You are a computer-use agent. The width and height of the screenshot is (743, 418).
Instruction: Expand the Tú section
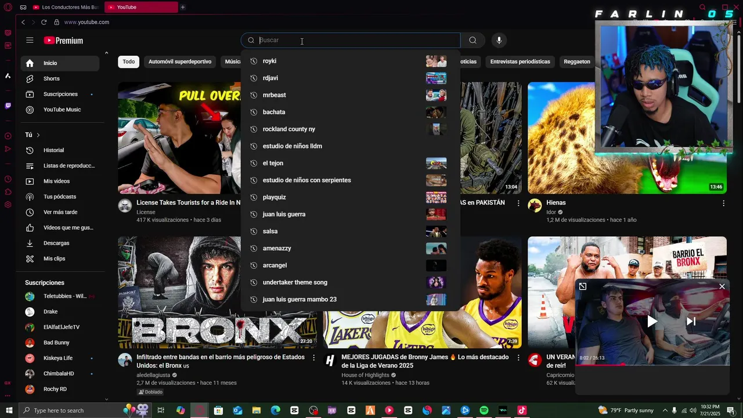(33, 135)
